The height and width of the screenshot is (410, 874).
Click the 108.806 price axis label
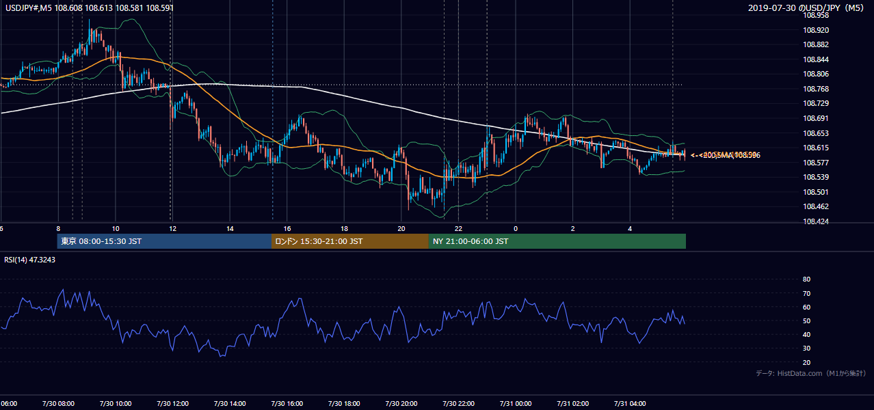(816, 74)
